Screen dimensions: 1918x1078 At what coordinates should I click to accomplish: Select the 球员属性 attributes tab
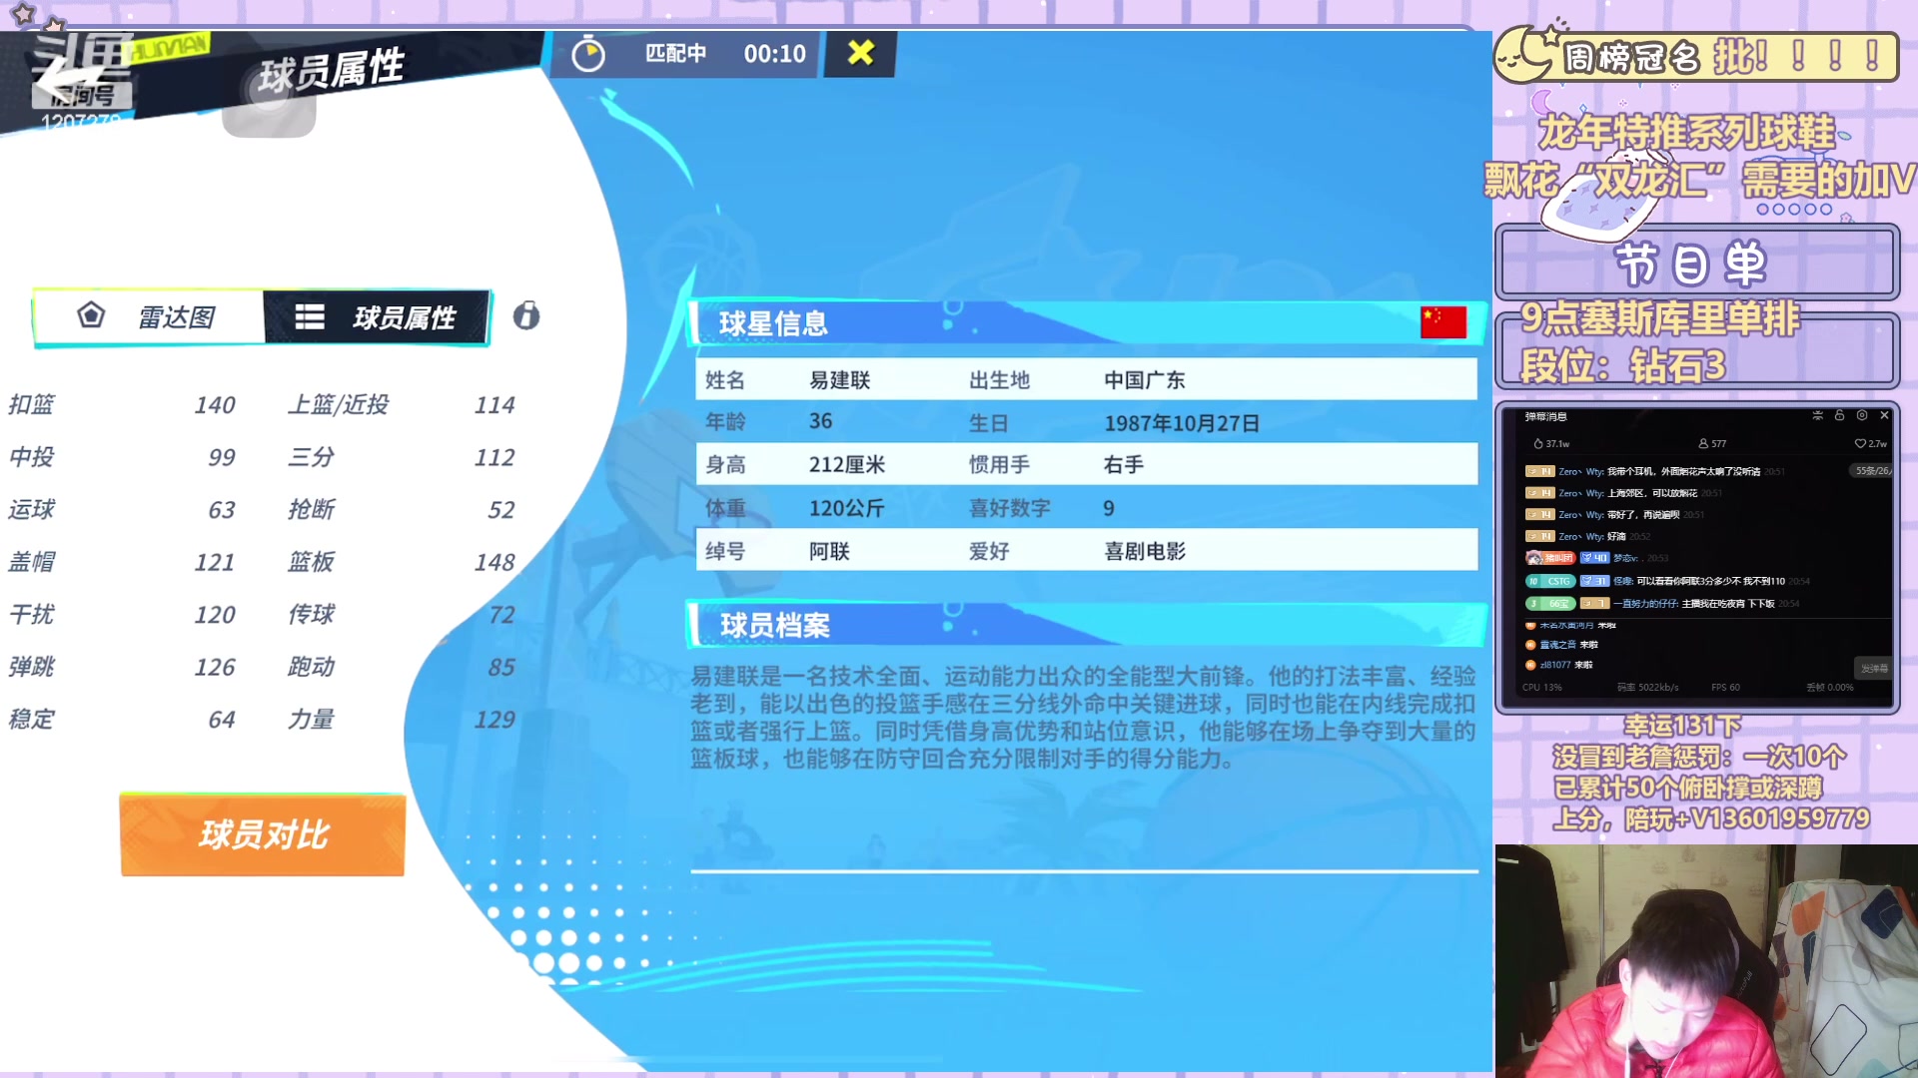(376, 317)
